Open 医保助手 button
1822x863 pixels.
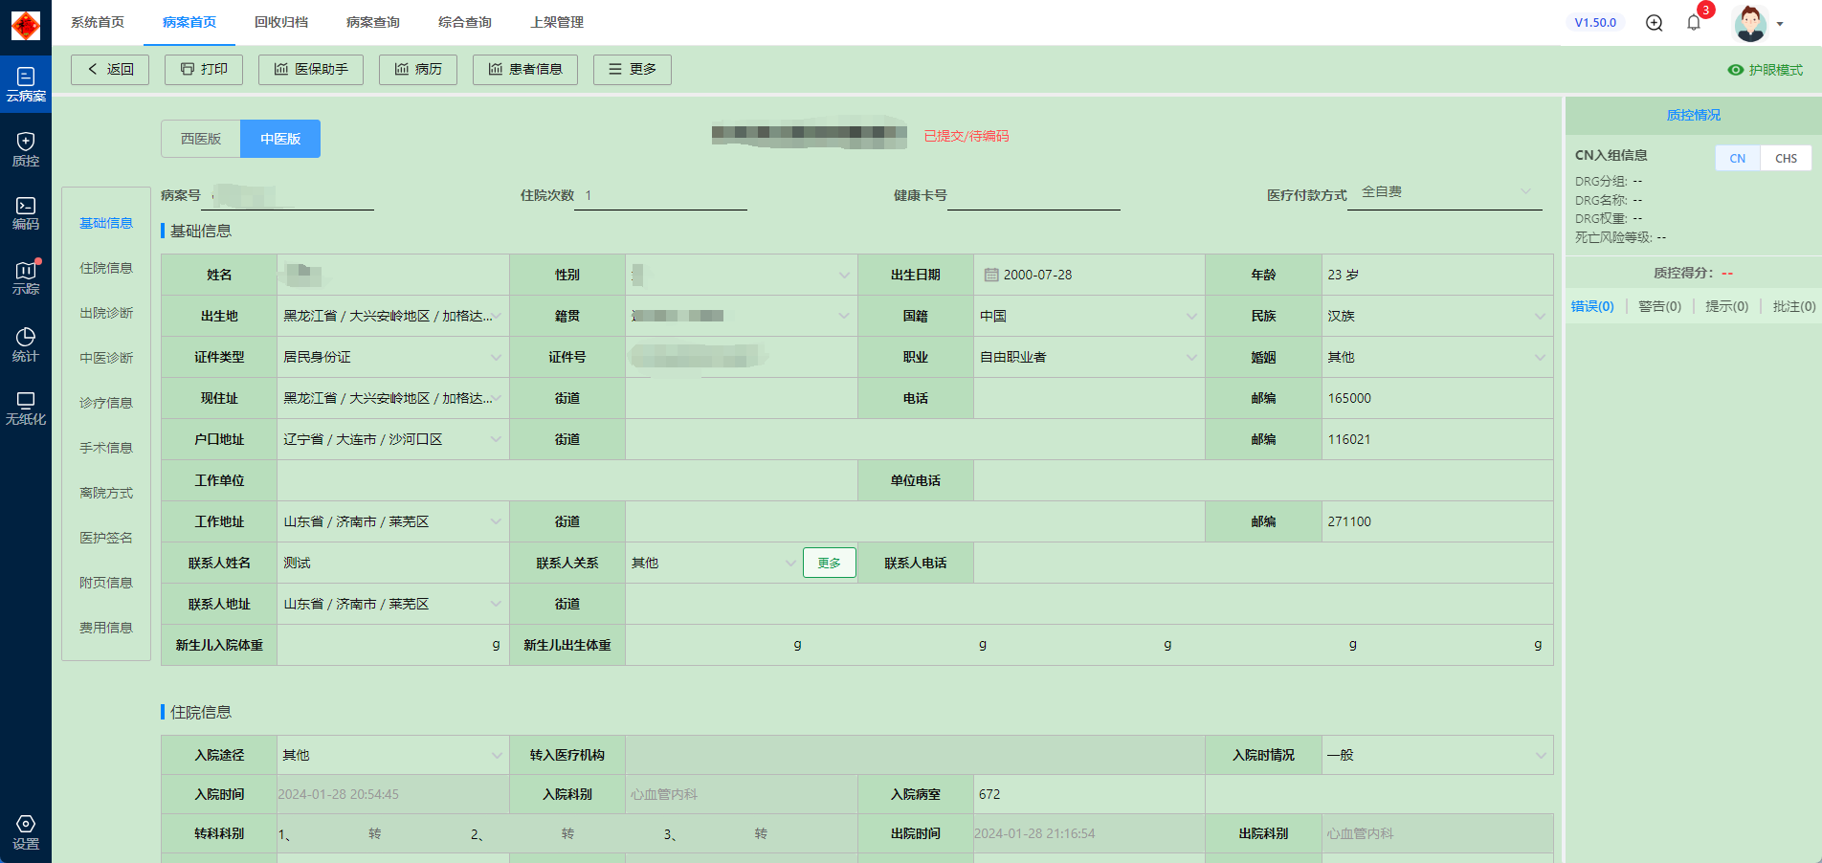click(x=311, y=70)
